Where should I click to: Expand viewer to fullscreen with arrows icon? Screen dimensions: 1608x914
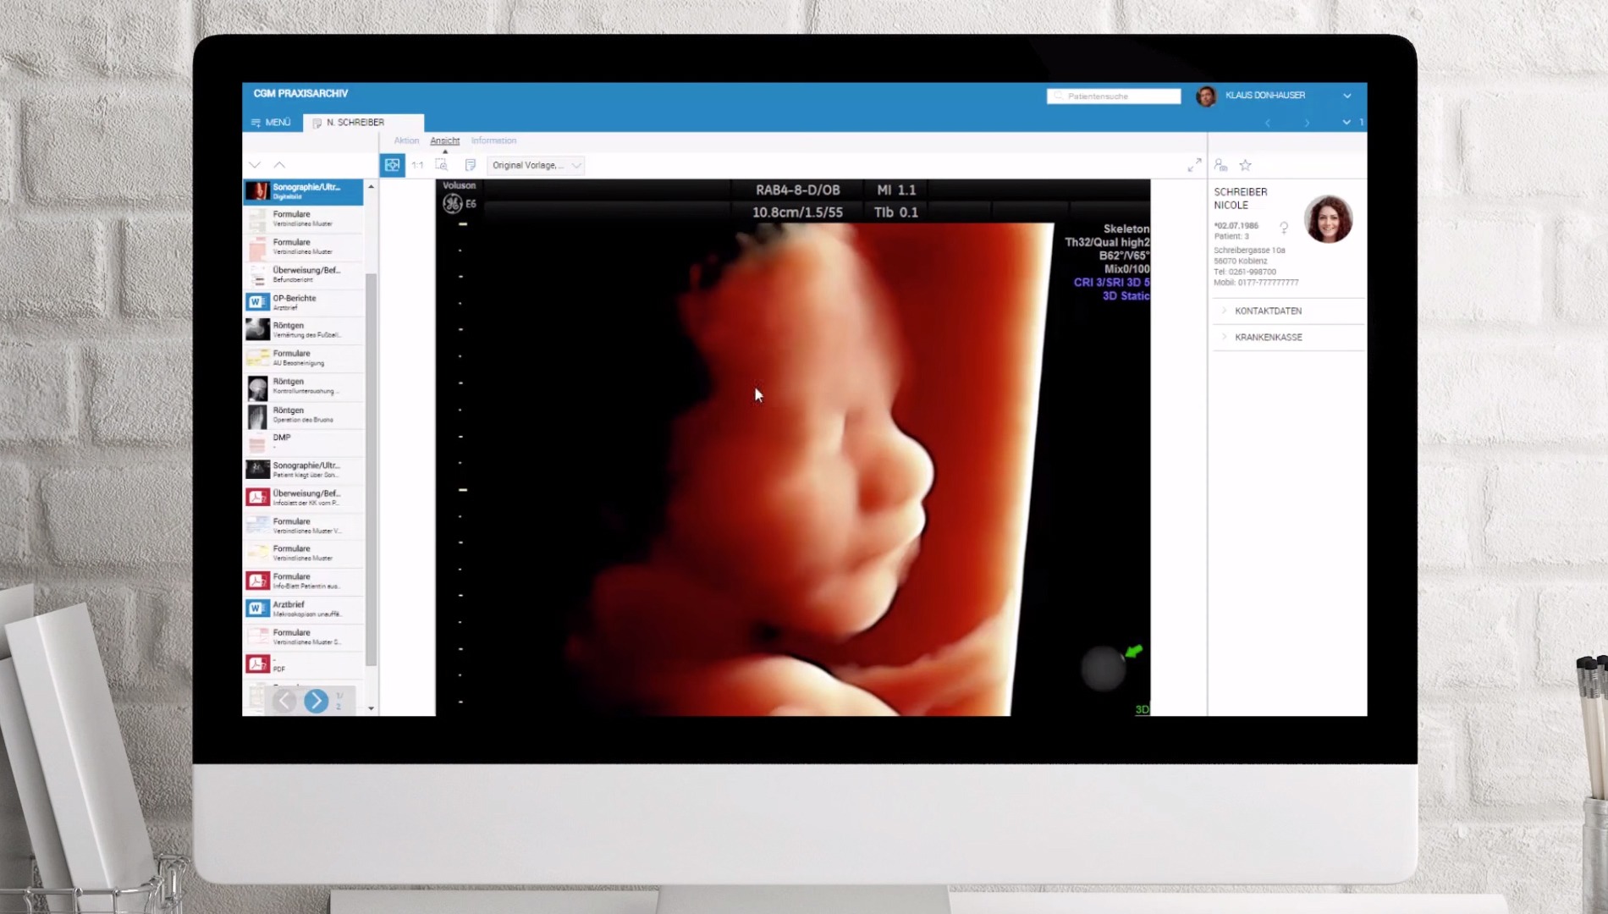tap(1194, 165)
